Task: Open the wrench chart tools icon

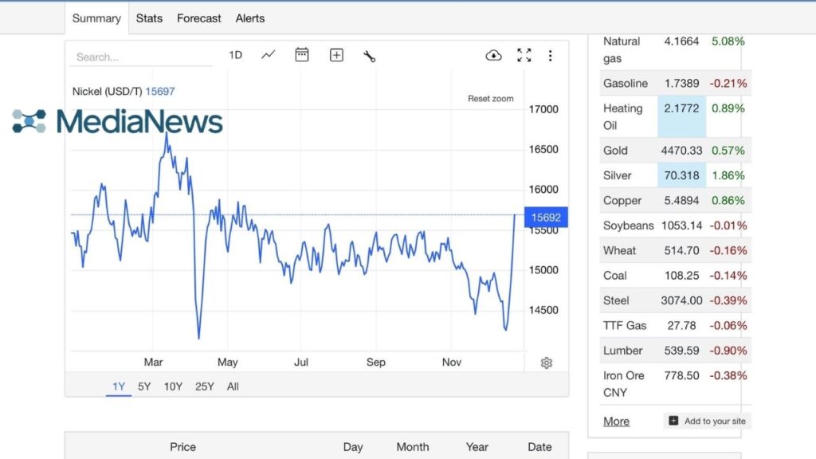Action: (x=369, y=56)
